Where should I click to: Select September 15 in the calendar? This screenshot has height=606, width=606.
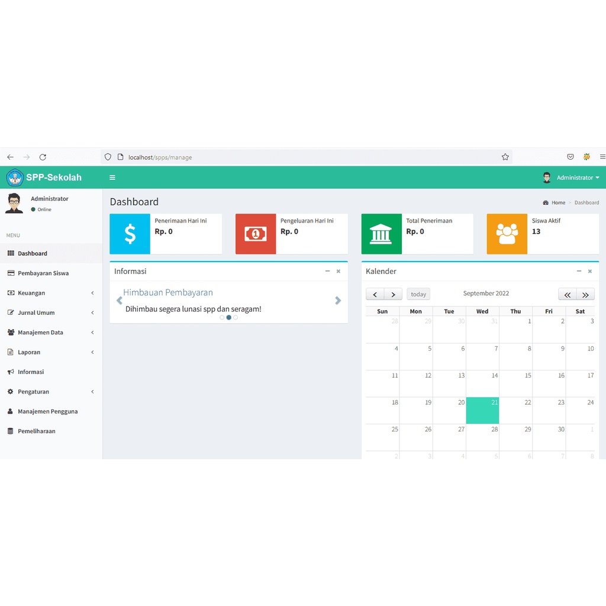click(x=515, y=383)
